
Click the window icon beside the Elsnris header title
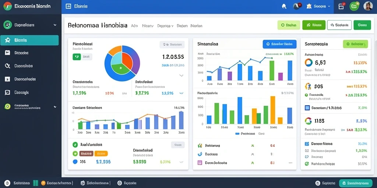pos(68,6)
